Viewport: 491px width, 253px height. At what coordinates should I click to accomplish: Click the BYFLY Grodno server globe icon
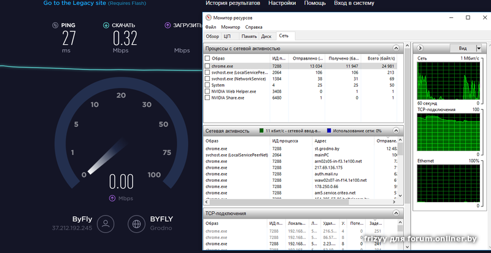(136, 223)
